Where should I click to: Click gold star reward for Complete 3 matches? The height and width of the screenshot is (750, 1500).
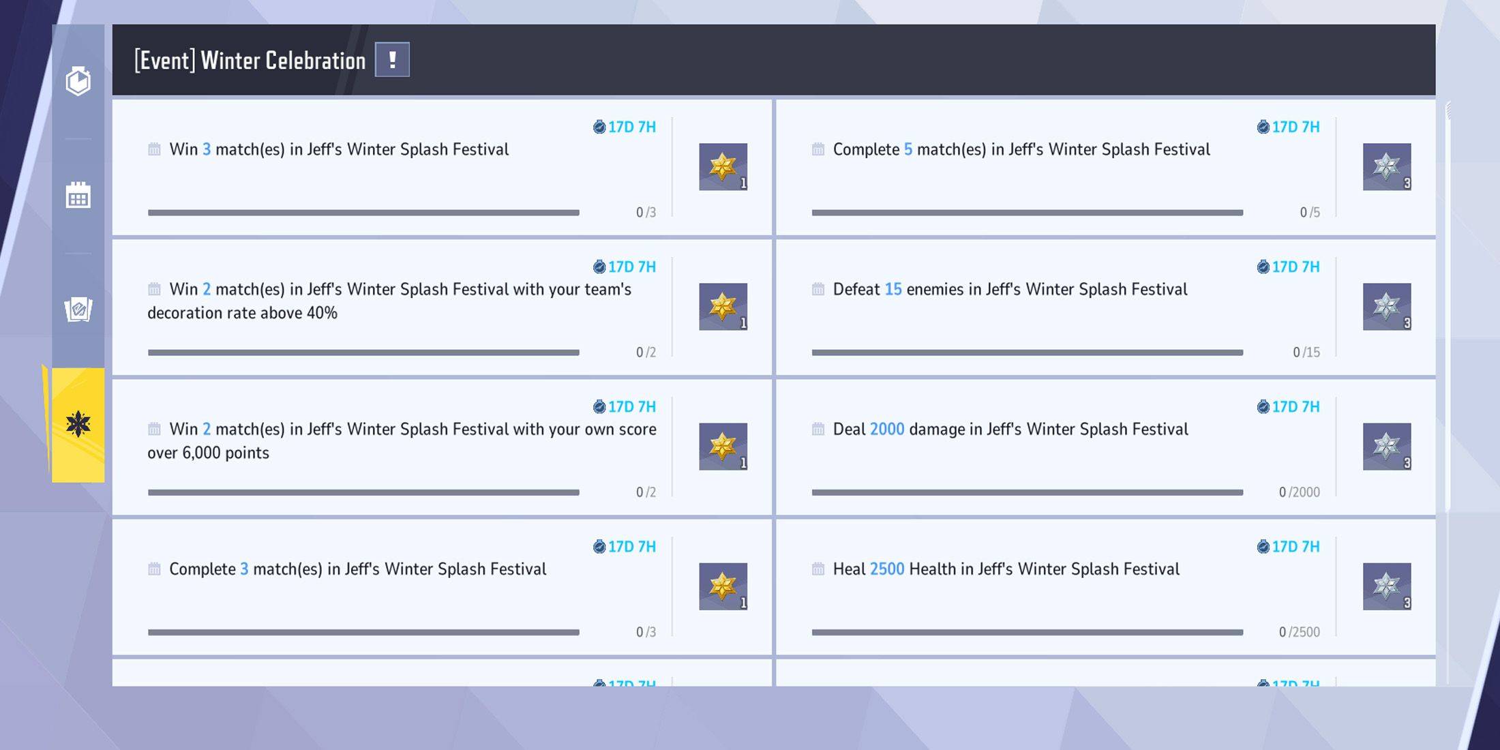[723, 586]
